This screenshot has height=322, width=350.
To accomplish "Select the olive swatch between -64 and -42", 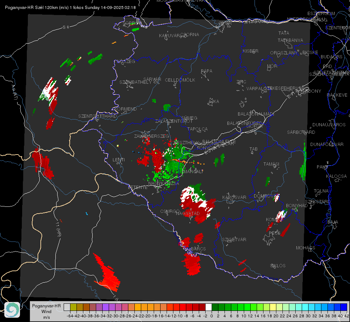I will coord(73,307).
